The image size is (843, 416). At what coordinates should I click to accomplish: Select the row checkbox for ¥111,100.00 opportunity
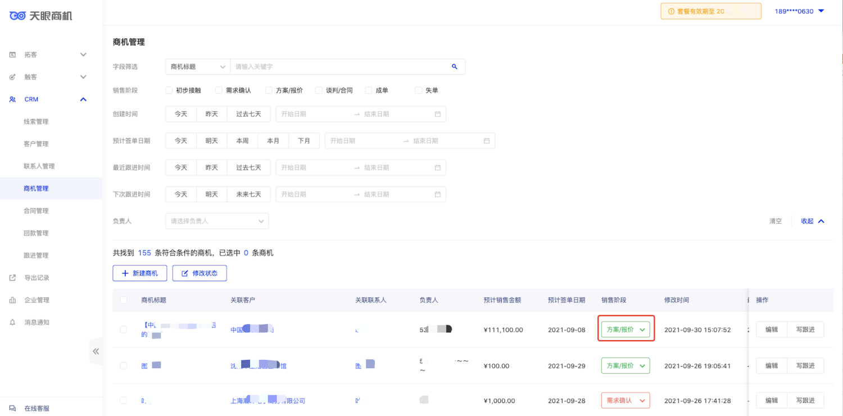tap(124, 329)
